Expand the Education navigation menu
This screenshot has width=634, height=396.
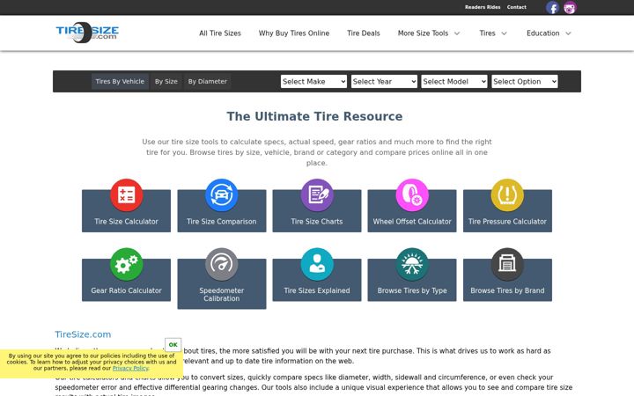click(x=549, y=33)
